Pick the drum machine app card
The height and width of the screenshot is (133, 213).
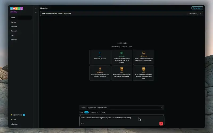click(122, 73)
